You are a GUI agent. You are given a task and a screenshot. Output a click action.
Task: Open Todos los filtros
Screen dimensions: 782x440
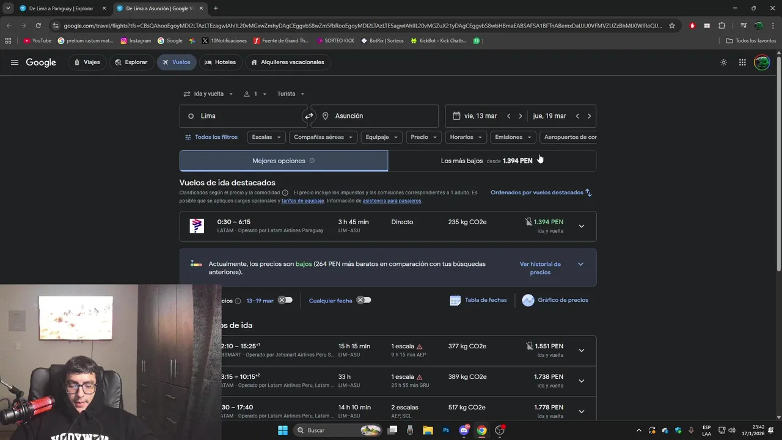[211, 137]
